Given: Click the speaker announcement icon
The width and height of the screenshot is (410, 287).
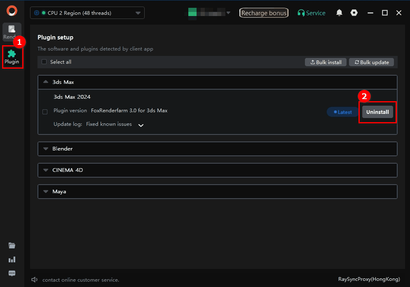Looking at the screenshot, I should point(35,280).
